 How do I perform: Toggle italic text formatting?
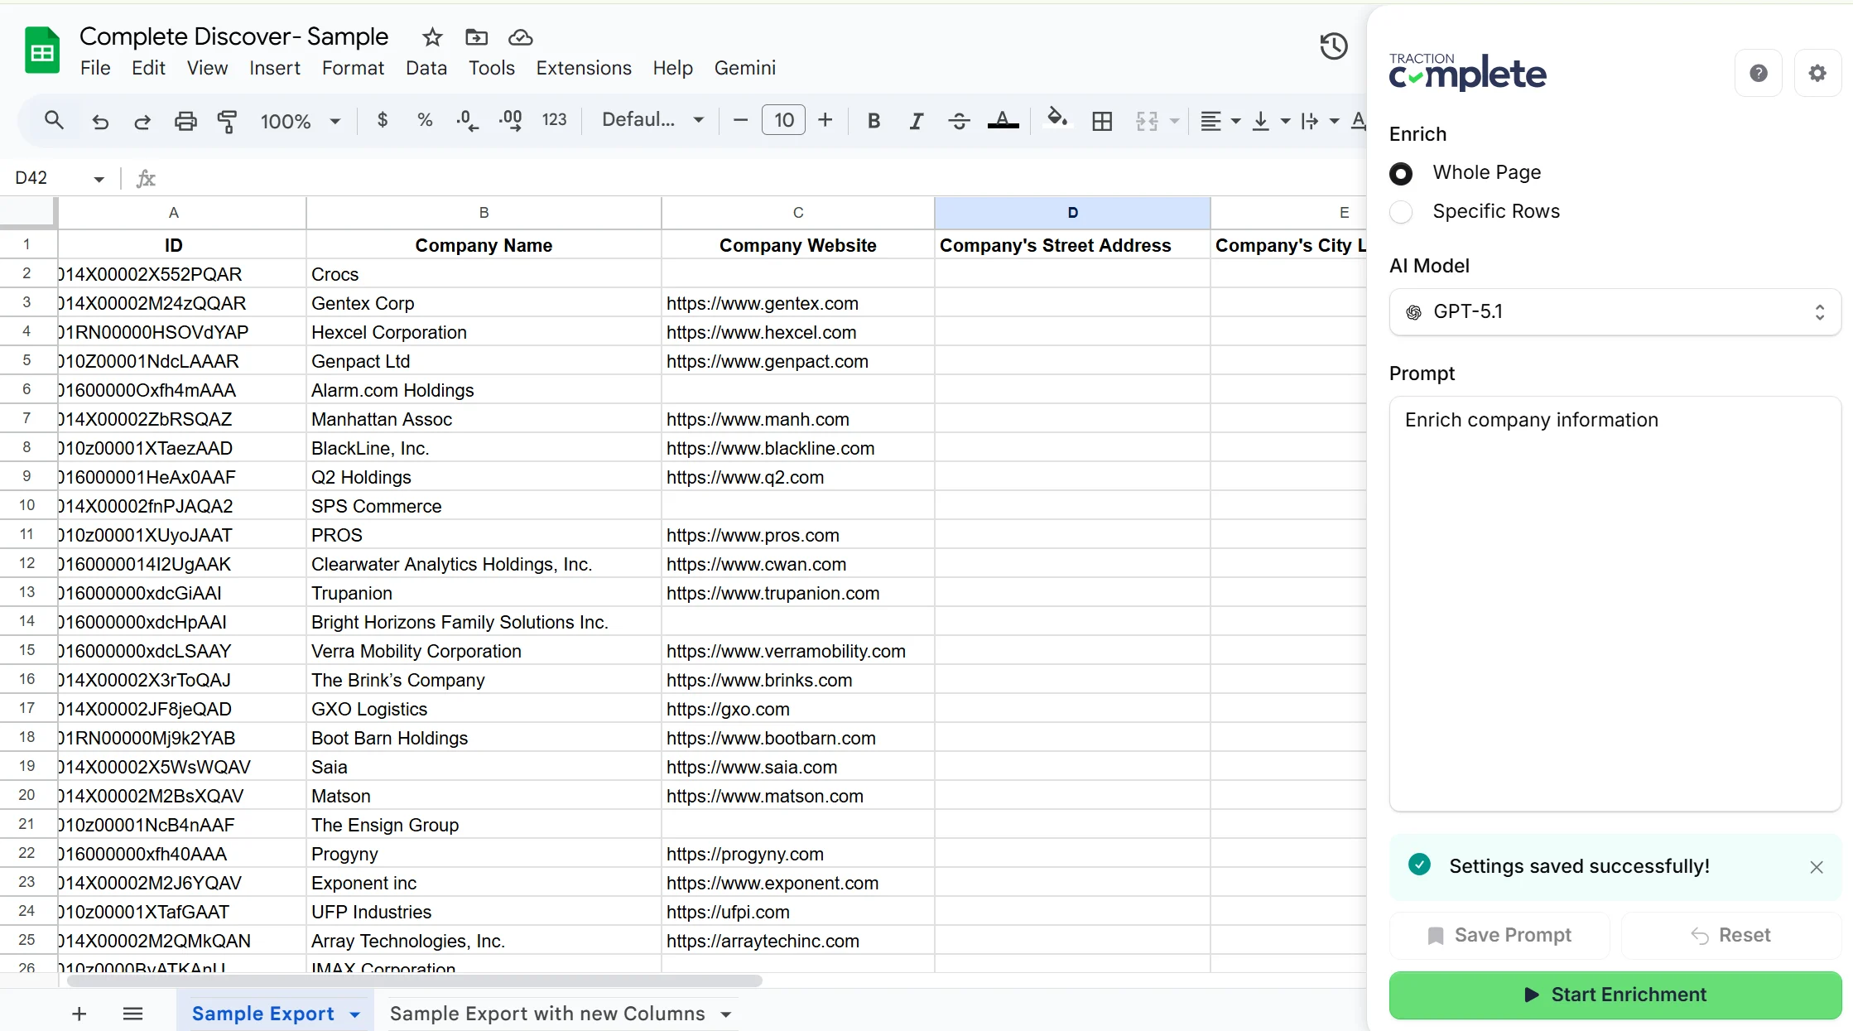pos(916,121)
